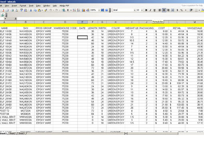The height and width of the screenshot is (144, 204).
Task: Open Print Preview from the toolbar
Action: click(16, 10)
